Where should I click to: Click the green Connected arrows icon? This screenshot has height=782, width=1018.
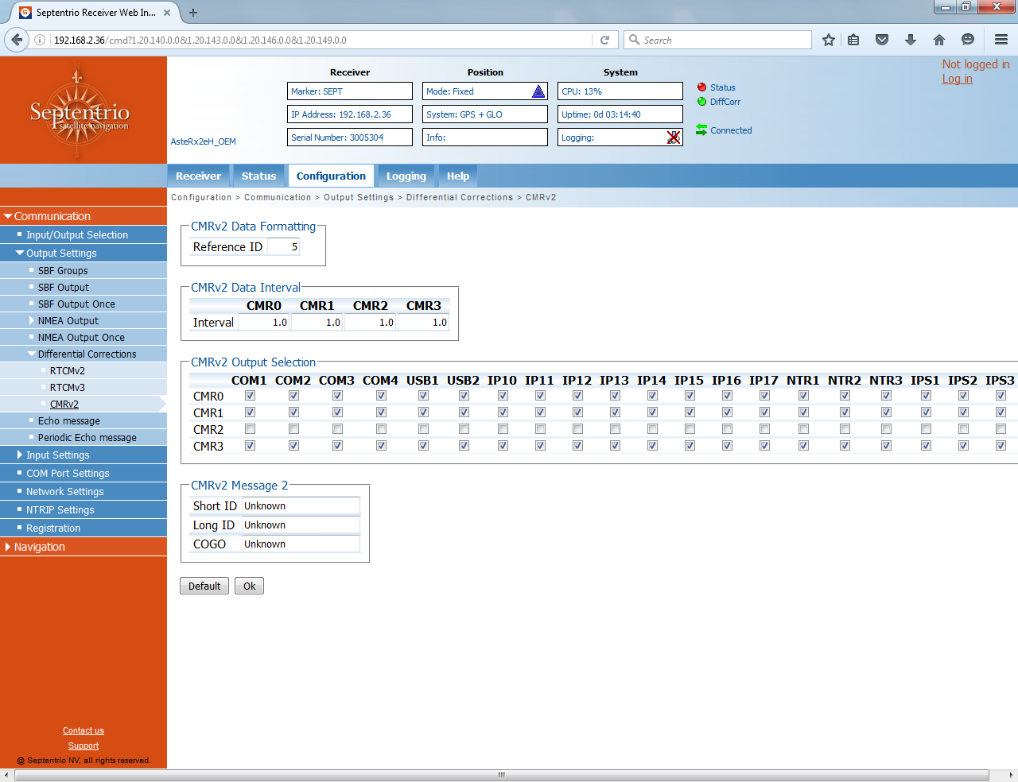pos(701,130)
